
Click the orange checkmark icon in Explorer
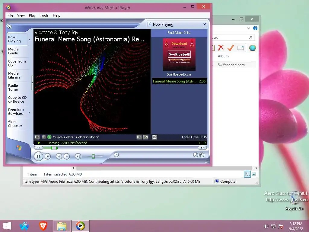pyautogui.click(x=231, y=47)
